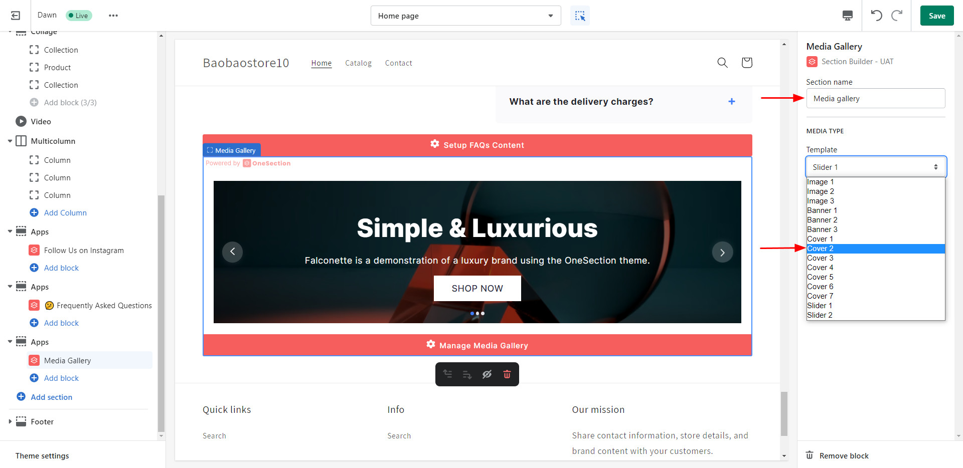
Task: Choose Image 3 in template list
Action: [876, 201]
